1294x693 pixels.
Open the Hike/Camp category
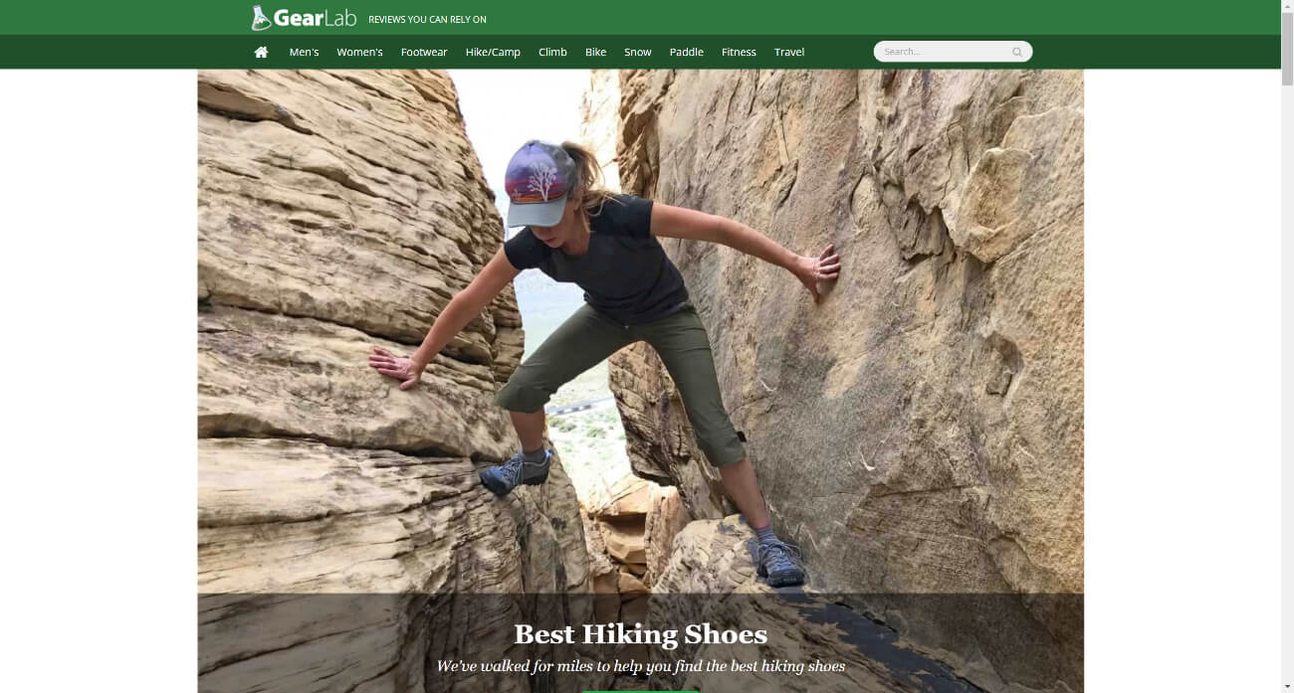click(x=493, y=52)
